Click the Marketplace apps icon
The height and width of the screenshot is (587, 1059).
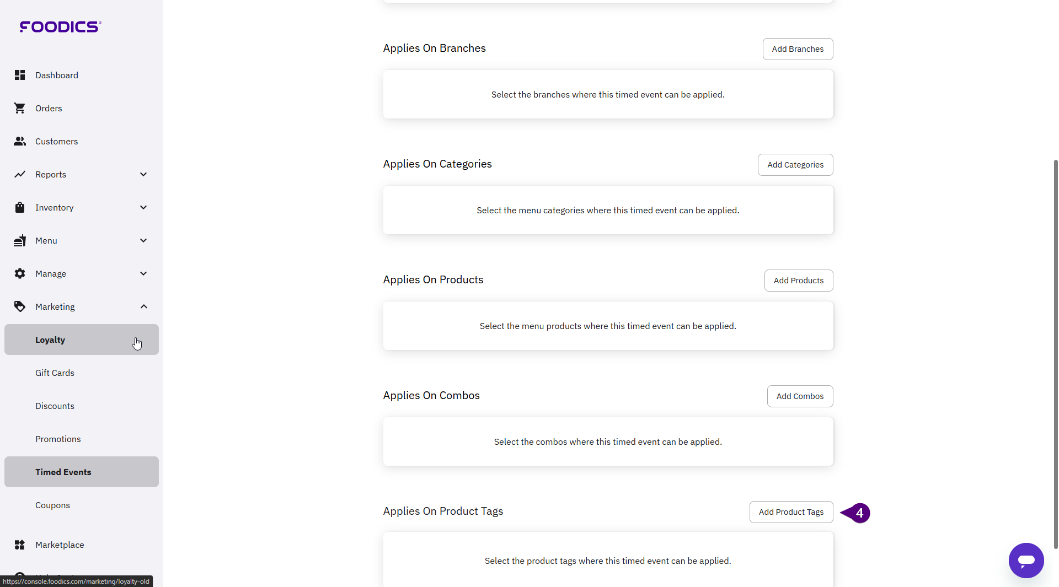pyautogui.click(x=20, y=545)
